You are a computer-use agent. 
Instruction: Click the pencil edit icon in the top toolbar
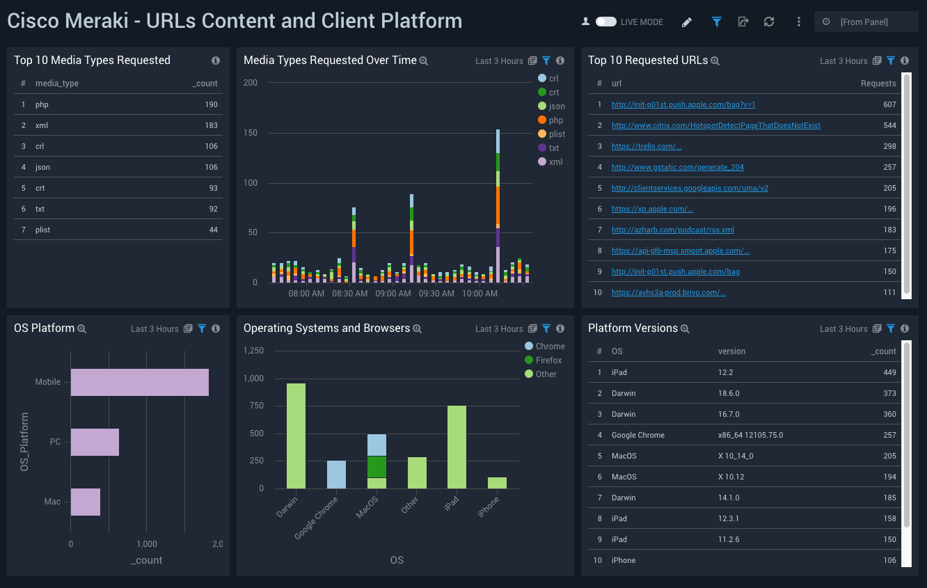click(x=686, y=22)
